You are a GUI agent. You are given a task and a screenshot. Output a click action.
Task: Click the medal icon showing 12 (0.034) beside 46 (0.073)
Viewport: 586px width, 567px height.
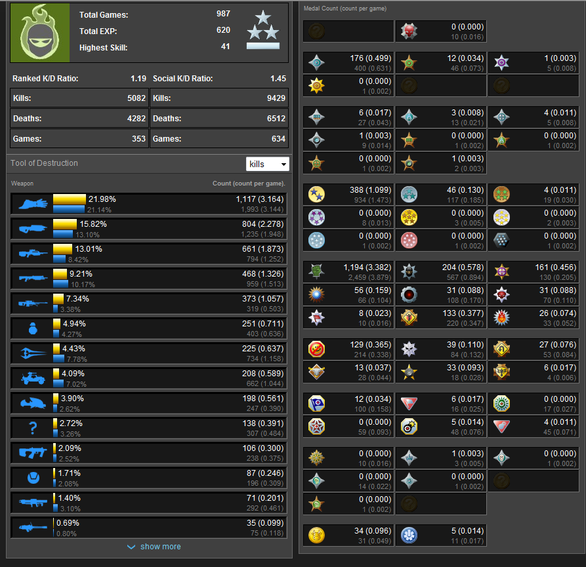[x=409, y=63]
